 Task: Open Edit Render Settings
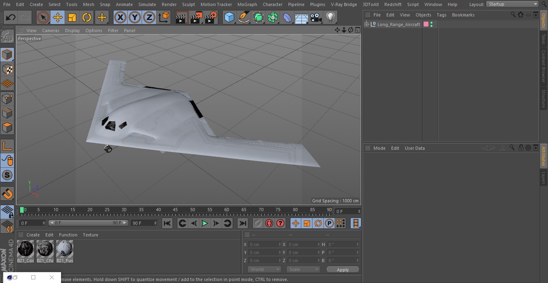(211, 17)
